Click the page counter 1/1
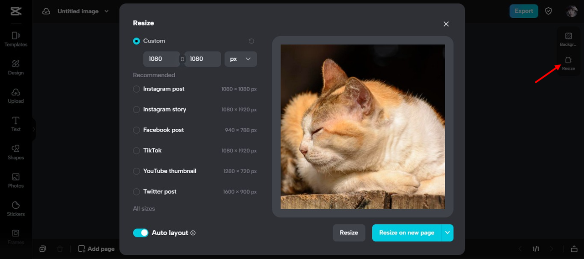The image size is (584, 259). 536,249
